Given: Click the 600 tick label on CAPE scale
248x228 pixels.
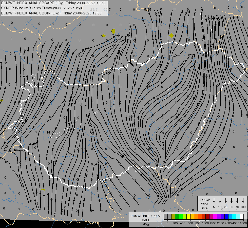Looking at the screenshot, I should [x=190, y=223].
